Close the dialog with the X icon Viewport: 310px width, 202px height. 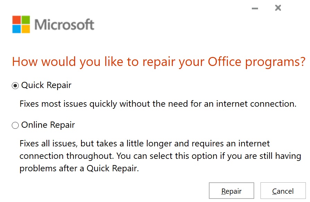point(278,8)
